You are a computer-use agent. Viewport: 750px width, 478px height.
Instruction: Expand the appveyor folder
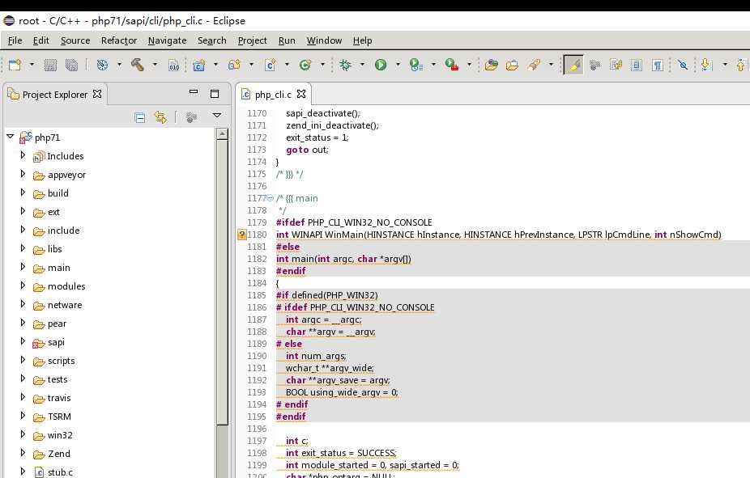point(23,174)
